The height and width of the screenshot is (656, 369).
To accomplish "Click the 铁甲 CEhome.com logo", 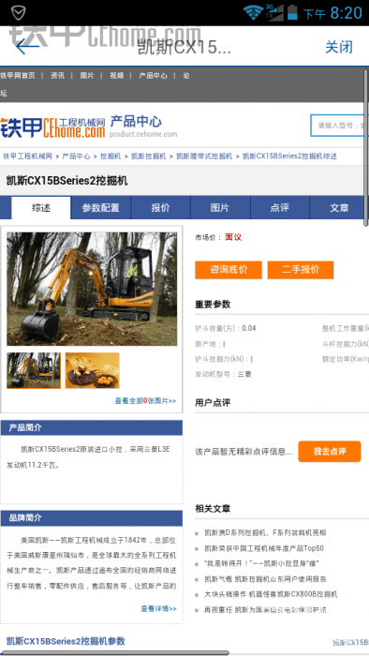I will [52, 127].
